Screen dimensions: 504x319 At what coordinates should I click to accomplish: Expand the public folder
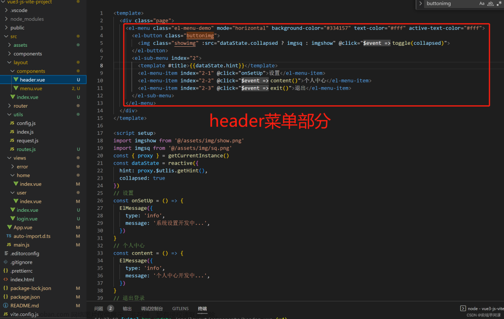click(x=6, y=28)
